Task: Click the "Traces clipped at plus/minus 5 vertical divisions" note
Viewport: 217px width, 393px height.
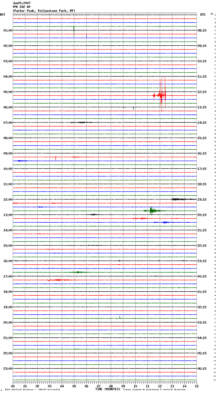Action: pyautogui.click(x=154, y=390)
